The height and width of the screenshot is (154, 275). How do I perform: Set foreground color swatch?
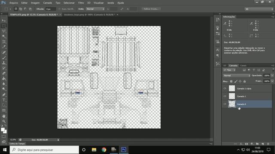point(3,130)
